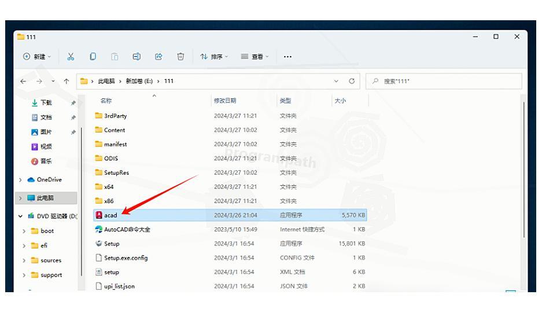Go up one folder level arrow
The image size is (542, 313).
pyautogui.click(x=67, y=81)
